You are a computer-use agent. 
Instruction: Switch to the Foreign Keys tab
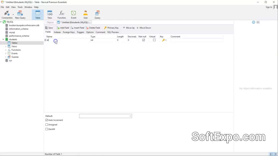coord(69,32)
